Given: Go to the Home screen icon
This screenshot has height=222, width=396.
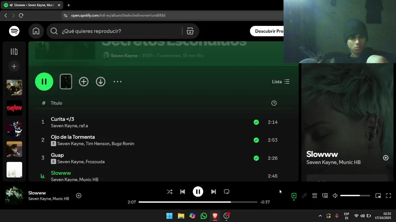Looking at the screenshot, I should tap(36, 31).
